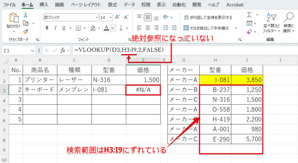Select row 3 header
Viewport: 298px width, 163px height.
4,91
